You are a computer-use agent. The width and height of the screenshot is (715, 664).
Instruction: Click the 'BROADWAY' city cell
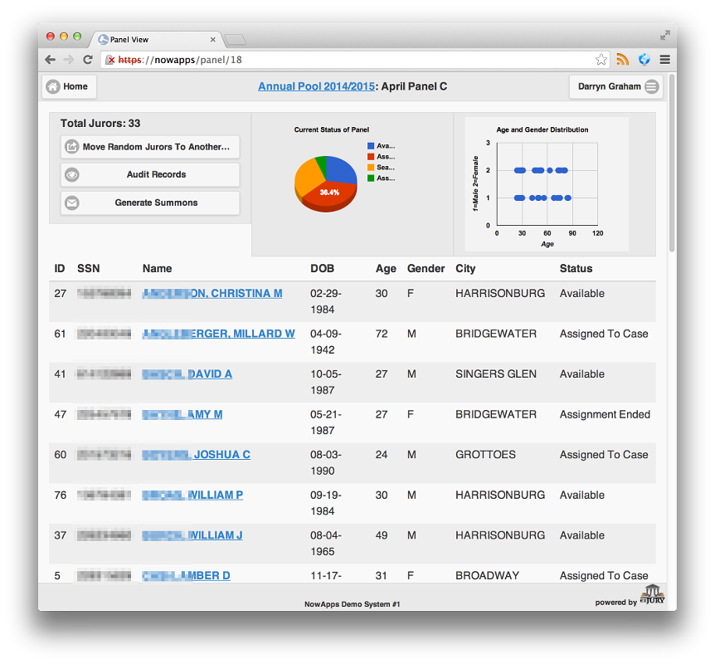(487, 576)
